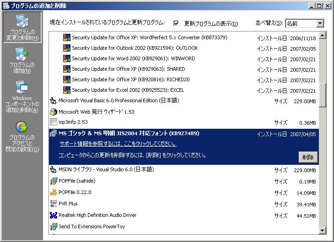
Task: Select Microsoft Visual Basic 6.0 Professional Edition entry
Action: (119, 100)
